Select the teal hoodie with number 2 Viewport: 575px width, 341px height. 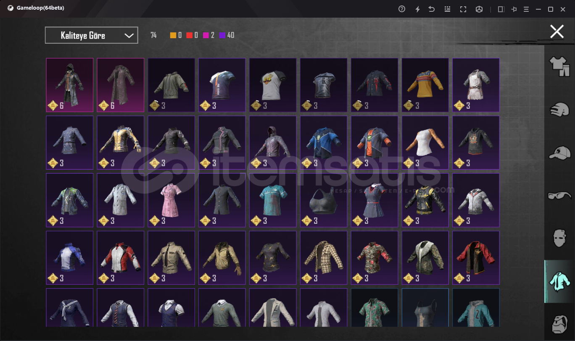(x=476, y=307)
